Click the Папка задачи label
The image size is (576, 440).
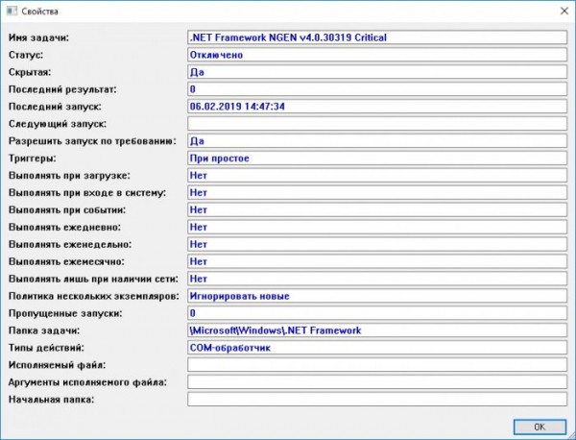point(44,330)
